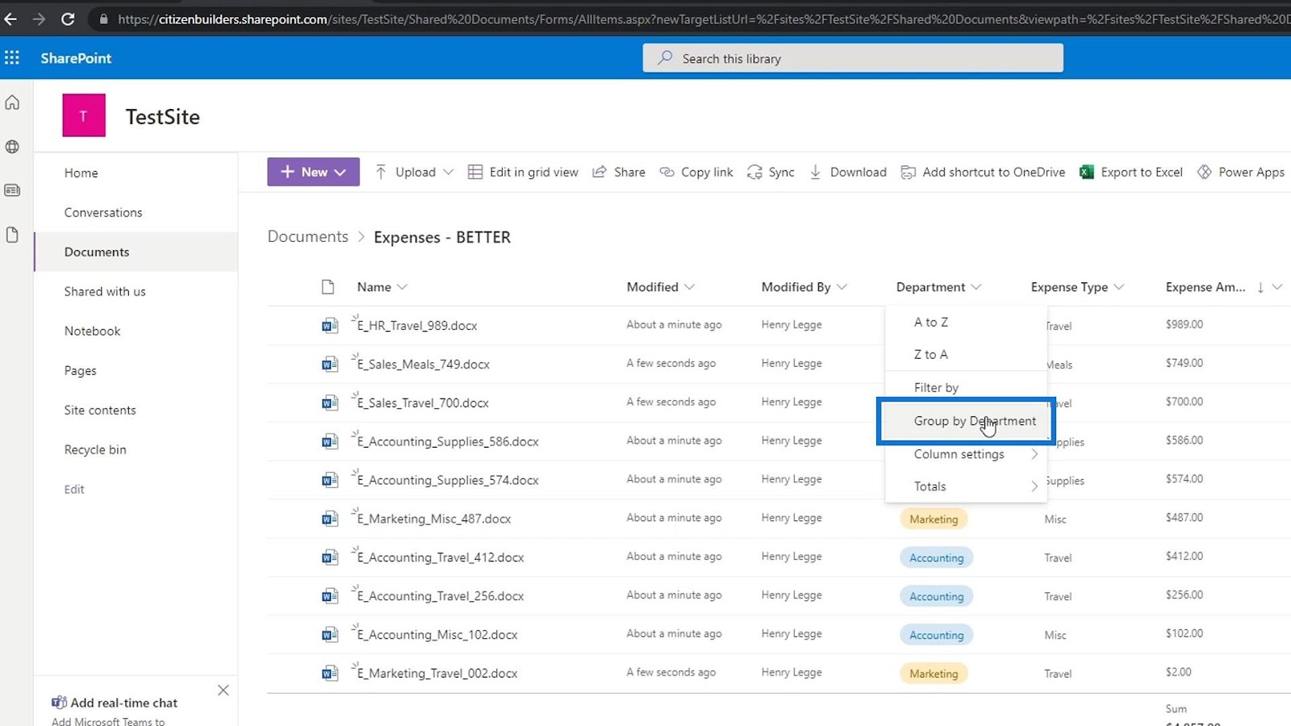
Task: Click the Sync toolbar icon
Action: point(754,172)
